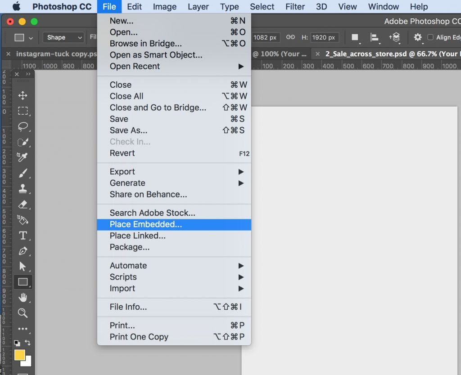Toggle the Align Edges checkbox
The height and width of the screenshot is (375, 461).
click(x=430, y=37)
